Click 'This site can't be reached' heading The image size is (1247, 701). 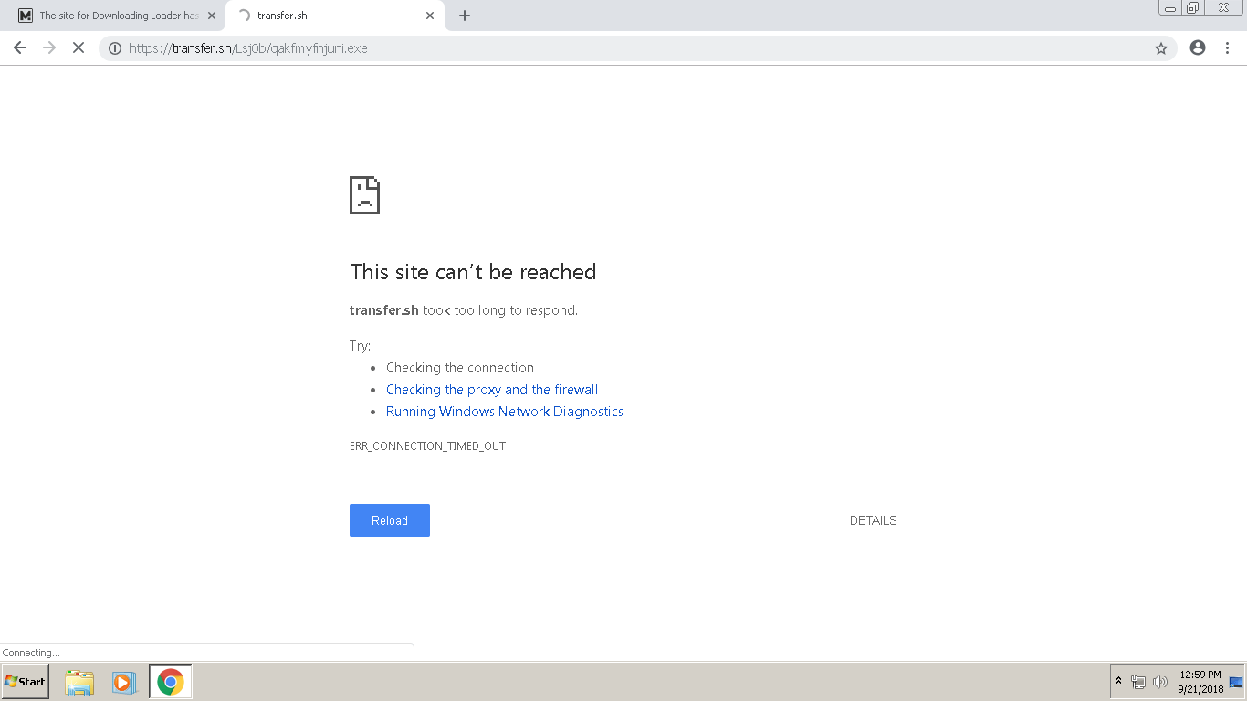pyautogui.click(x=473, y=272)
